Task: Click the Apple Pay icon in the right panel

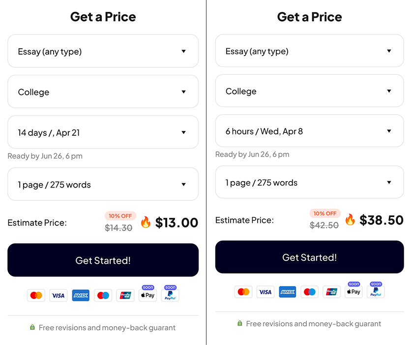Action: point(354,291)
